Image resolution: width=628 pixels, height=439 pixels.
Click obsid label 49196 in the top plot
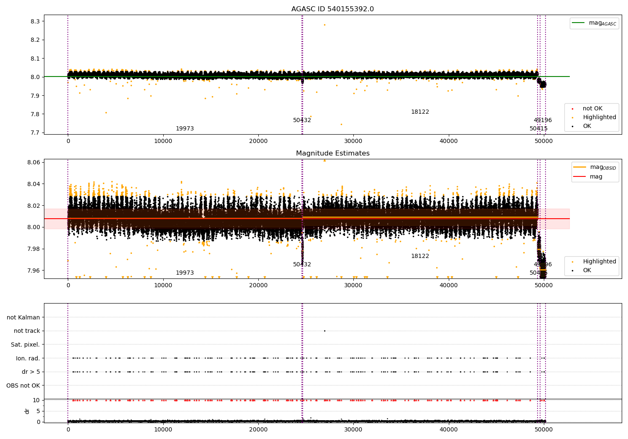coord(543,120)
